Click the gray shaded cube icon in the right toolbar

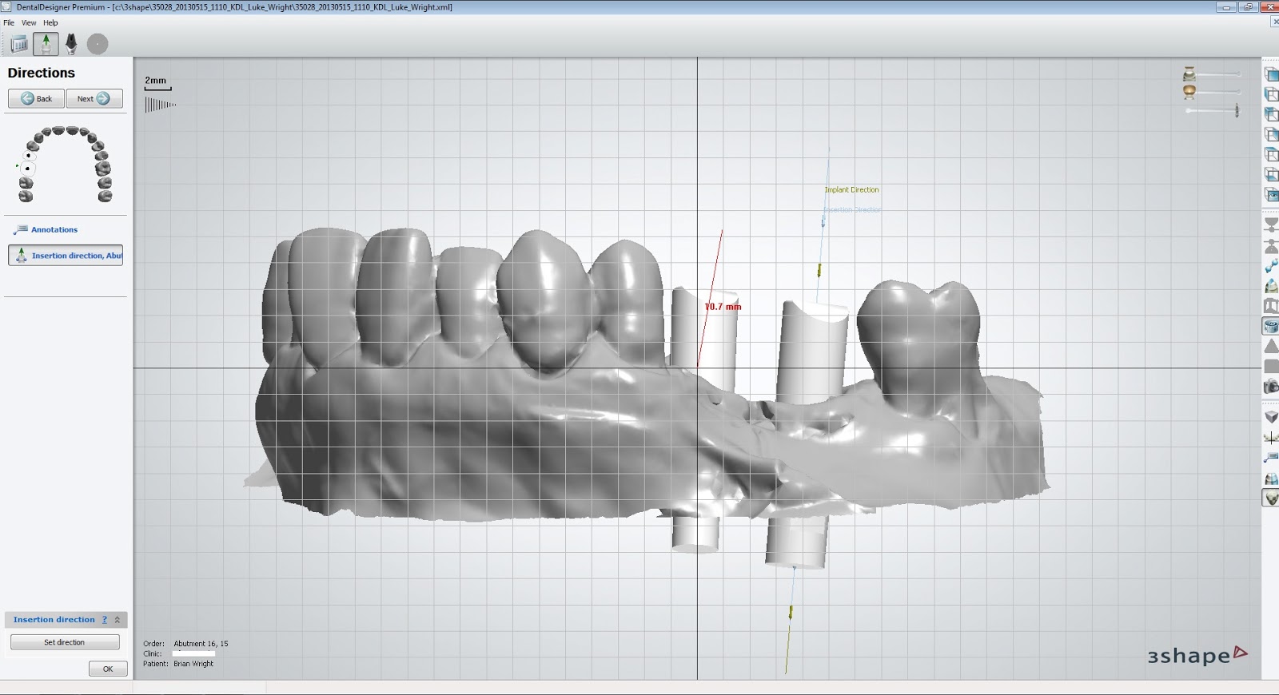point(1271,417)
